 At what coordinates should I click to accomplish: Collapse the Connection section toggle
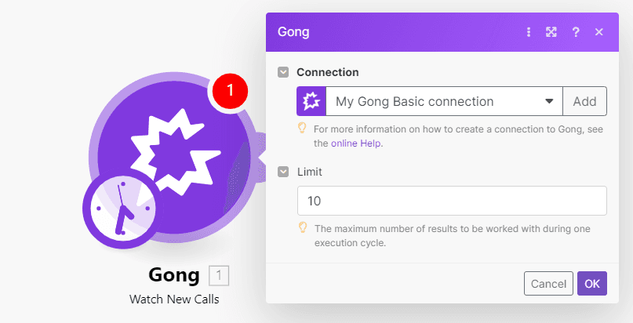(x=283, y=72)
